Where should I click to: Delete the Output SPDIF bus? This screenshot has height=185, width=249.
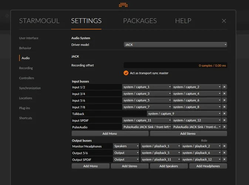[x=225, y=159]
